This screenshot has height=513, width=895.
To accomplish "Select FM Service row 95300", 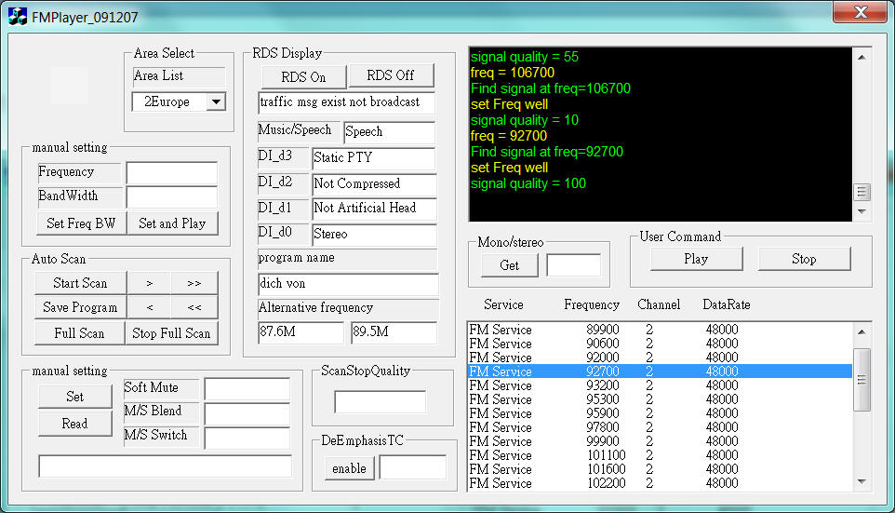I will [660, 399].
